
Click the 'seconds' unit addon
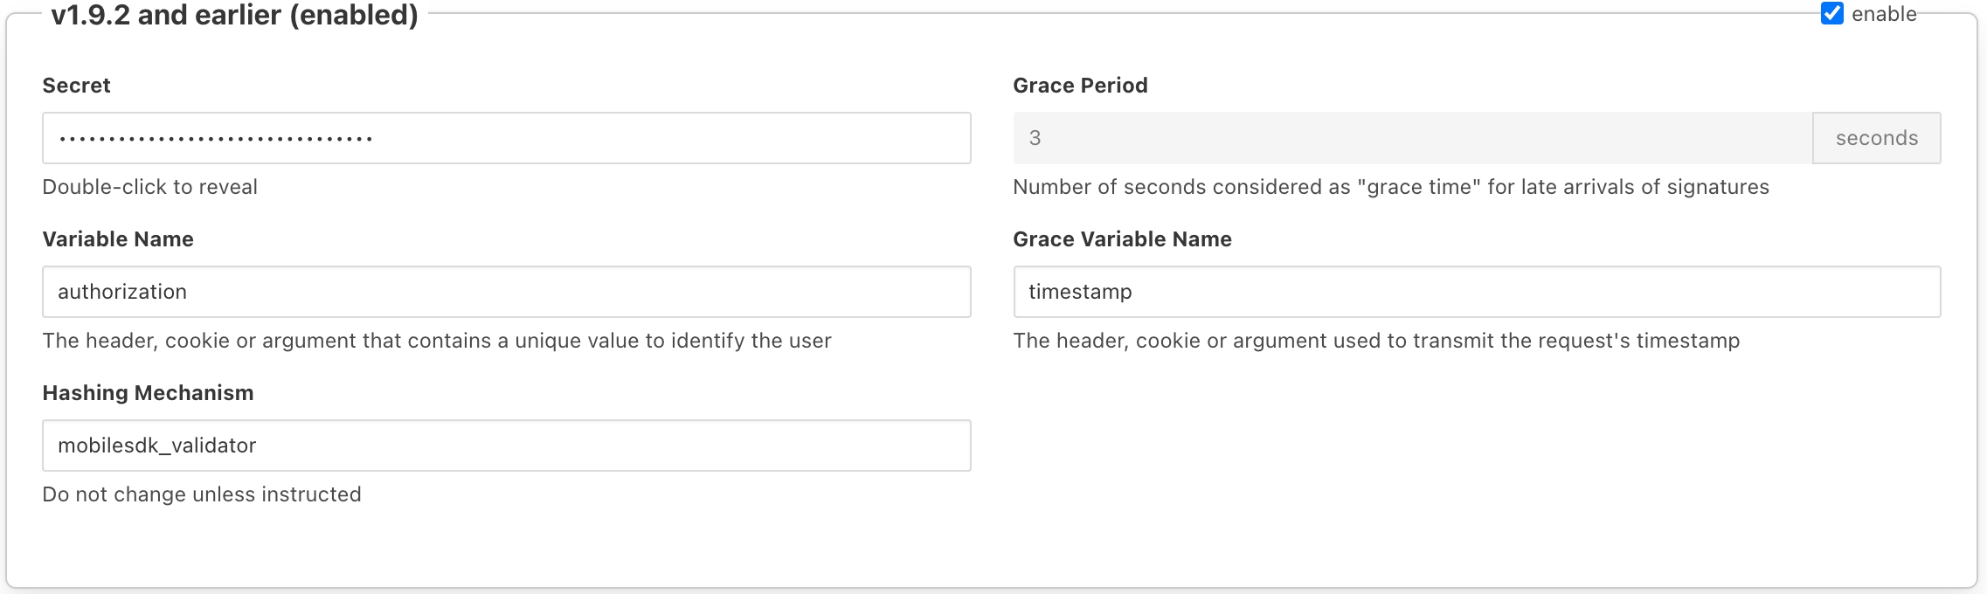(1876, 138)
